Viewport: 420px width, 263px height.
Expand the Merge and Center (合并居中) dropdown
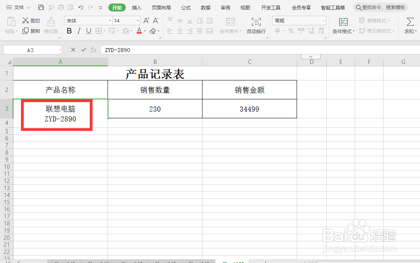click(x=240, y=31)
